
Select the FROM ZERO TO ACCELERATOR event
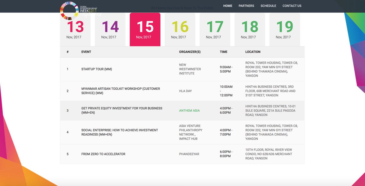click(x=103, y=154)
